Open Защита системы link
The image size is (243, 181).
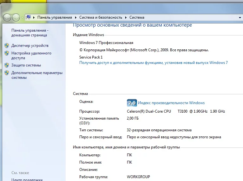pyautogui.click(x=26, y=65)
